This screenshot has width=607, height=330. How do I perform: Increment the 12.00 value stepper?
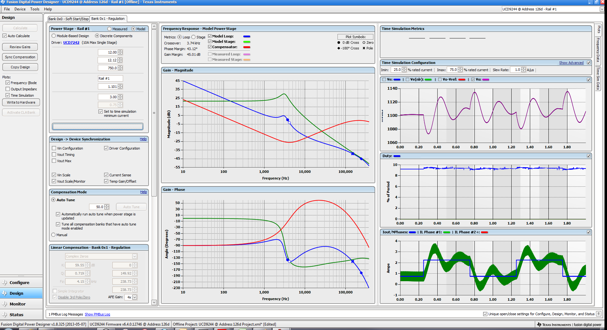(120, 51)
